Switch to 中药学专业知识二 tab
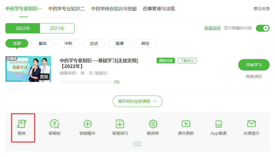 coord(66,9)
